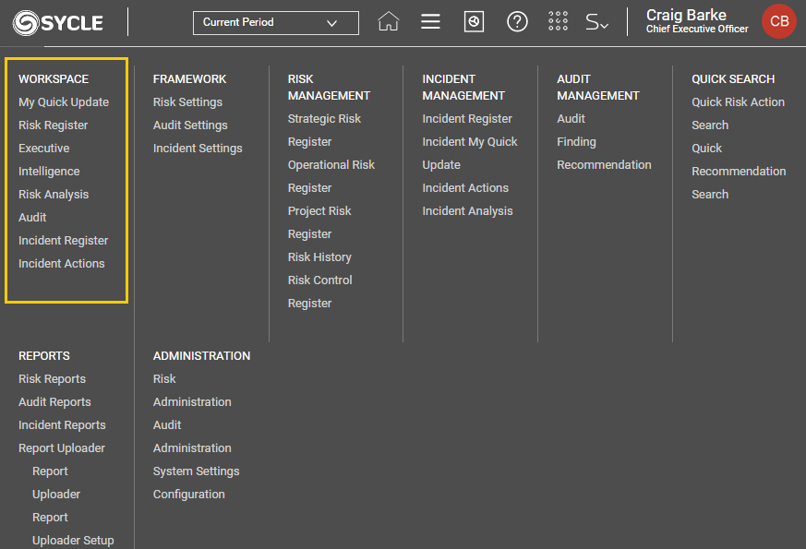Open Risk Settings under Framework
The width and height of the screenshot is (806, 549).
(187, 102)
